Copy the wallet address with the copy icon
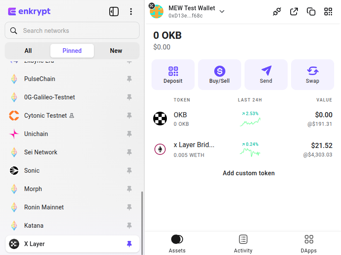 311,12
